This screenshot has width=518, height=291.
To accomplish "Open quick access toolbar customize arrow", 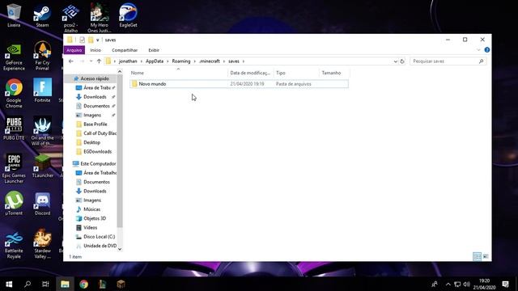I will [x=98, y=40].
